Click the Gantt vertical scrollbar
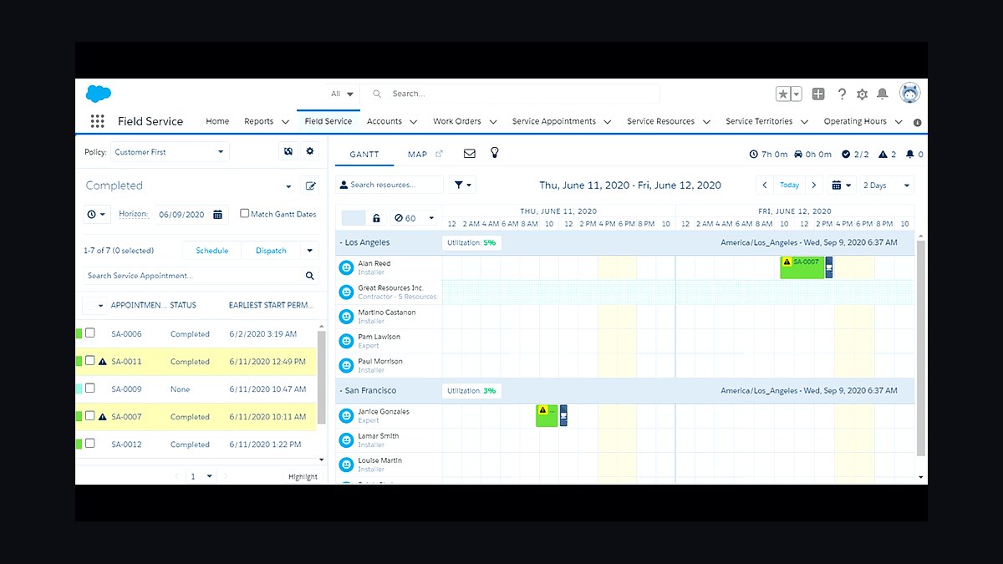1003x564 pixels. pos(921,347)
